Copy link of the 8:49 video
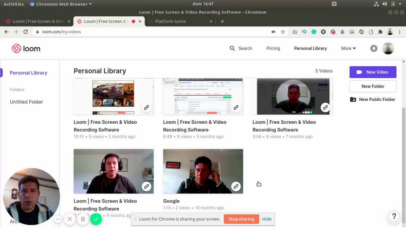406x228 pixels. 236,108
